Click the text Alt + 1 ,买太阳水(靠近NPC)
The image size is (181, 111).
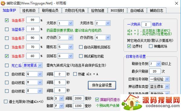click(149, 31)
